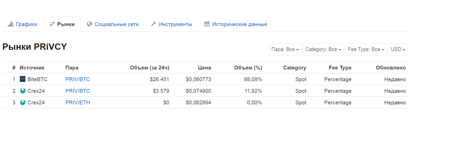Click the price $0,062894
The height and width of the screenshot is (144, 458).
point(198,103)
